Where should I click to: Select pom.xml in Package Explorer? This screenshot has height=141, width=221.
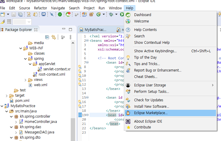tap(22, 101)
